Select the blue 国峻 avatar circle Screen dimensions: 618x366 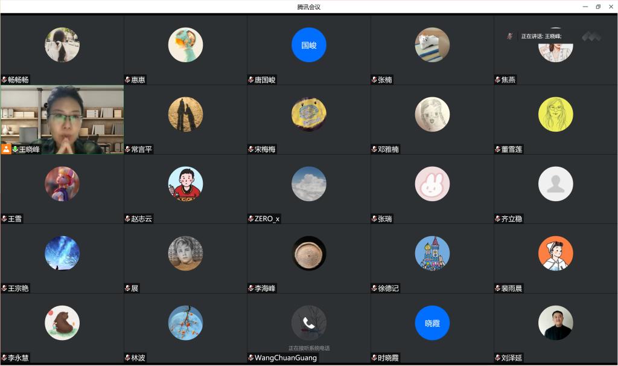click(x=308, y=45)
